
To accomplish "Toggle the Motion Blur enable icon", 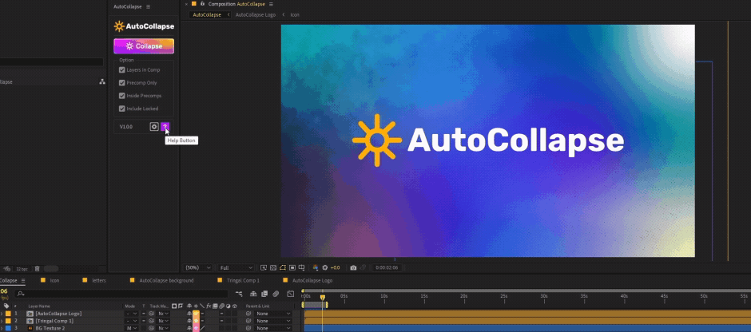I will 276,294.
